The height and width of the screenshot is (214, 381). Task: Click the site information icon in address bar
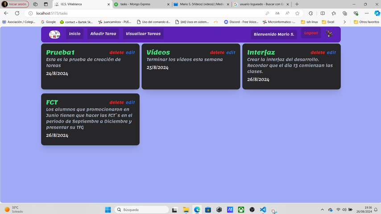[31, 13]
